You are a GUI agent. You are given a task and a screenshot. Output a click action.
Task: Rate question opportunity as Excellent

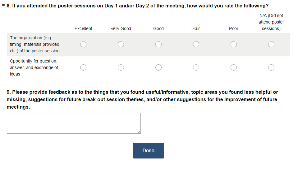(x=83, y=67)
